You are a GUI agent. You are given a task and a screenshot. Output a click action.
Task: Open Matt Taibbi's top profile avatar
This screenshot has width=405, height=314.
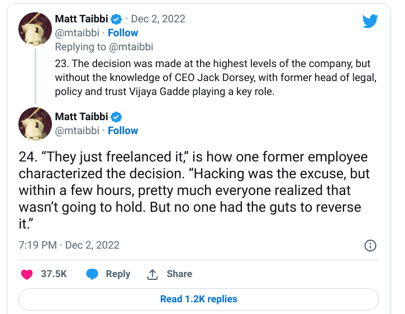click(35, 28)
